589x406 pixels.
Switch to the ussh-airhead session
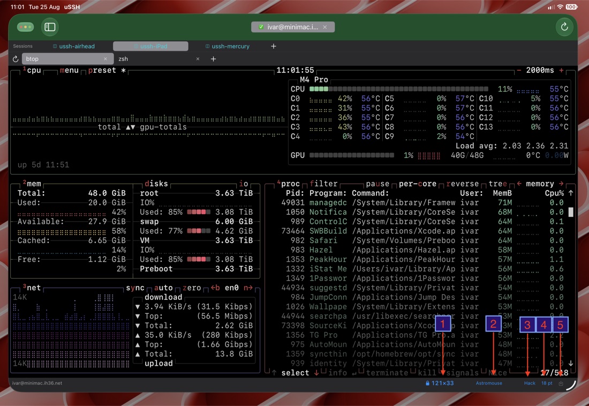click(74, 46)
